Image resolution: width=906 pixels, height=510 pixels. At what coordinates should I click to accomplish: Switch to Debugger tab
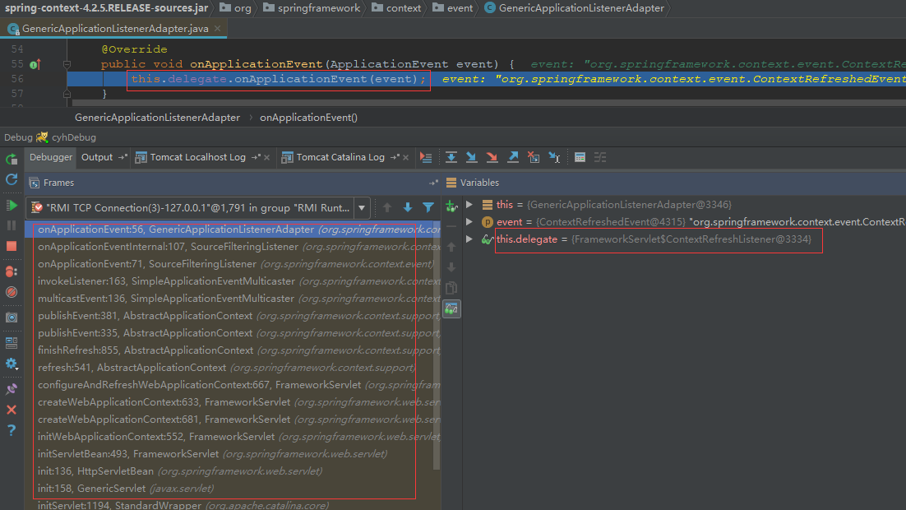51,157
